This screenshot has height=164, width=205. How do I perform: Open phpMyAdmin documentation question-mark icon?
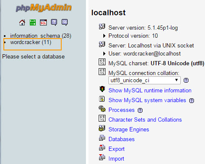tap(54, 22)
